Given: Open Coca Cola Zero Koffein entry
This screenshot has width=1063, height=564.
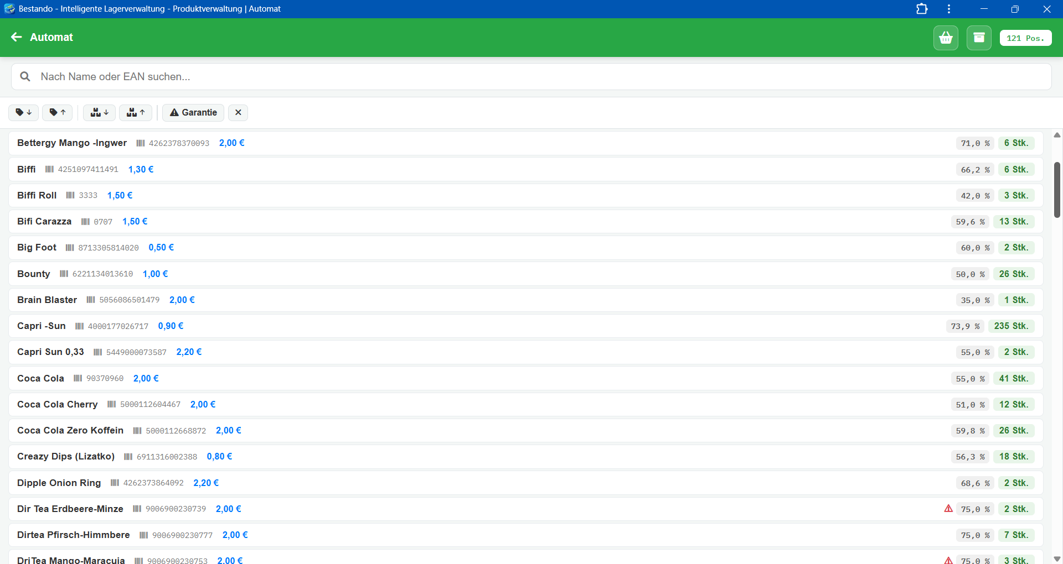Looking at the screenshot, I should point(526,430).
